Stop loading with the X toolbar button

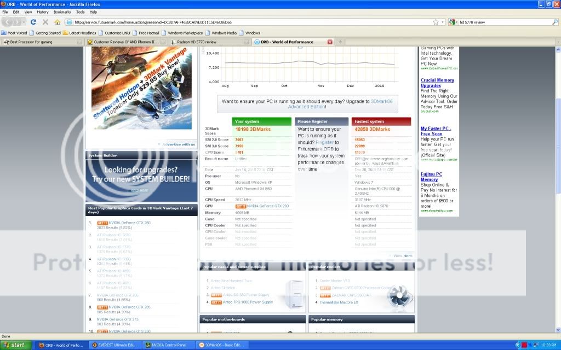[x=45, y=22]
